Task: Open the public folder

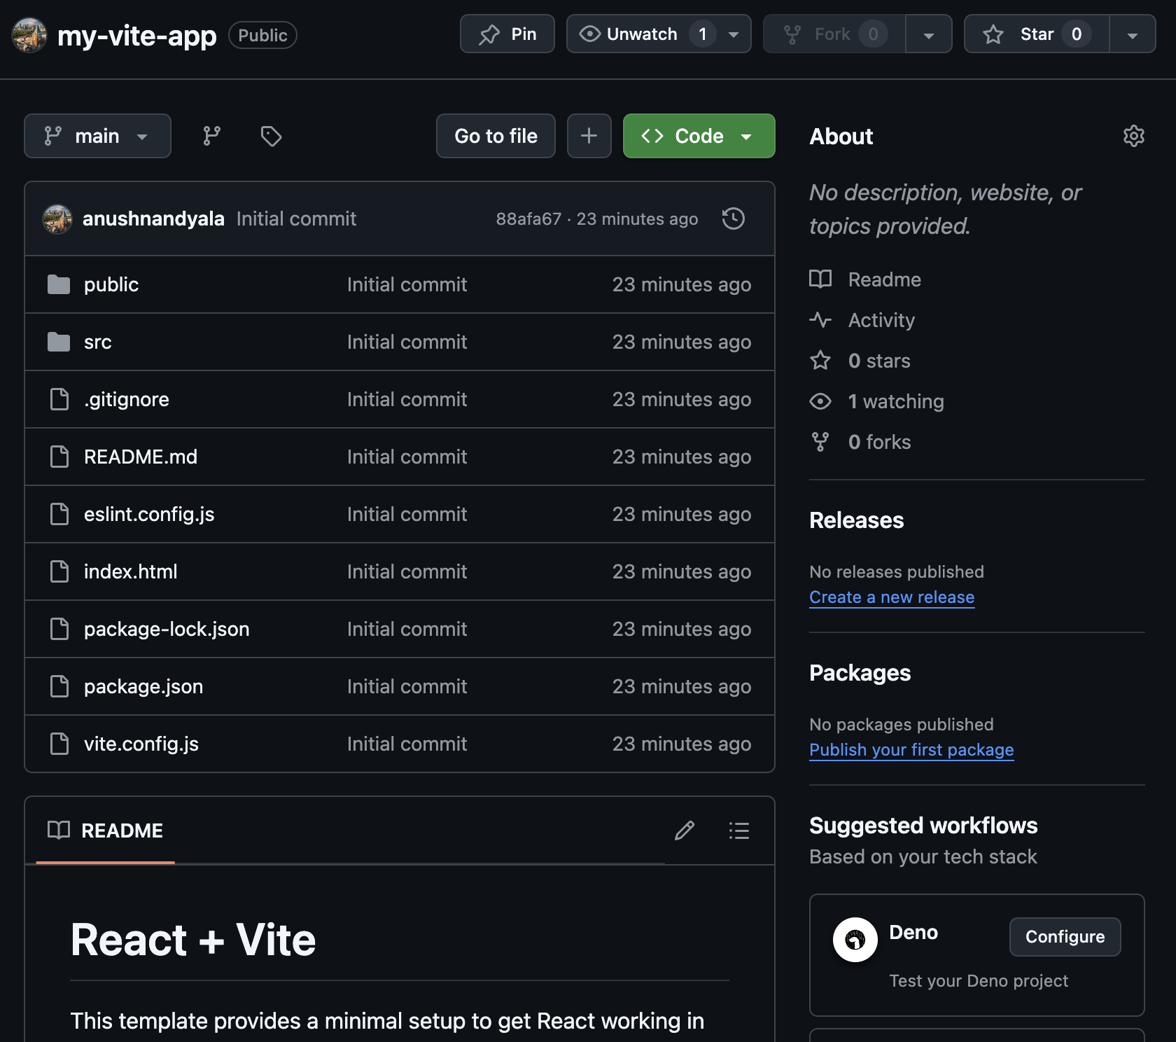Action: (x=111, y=284)
